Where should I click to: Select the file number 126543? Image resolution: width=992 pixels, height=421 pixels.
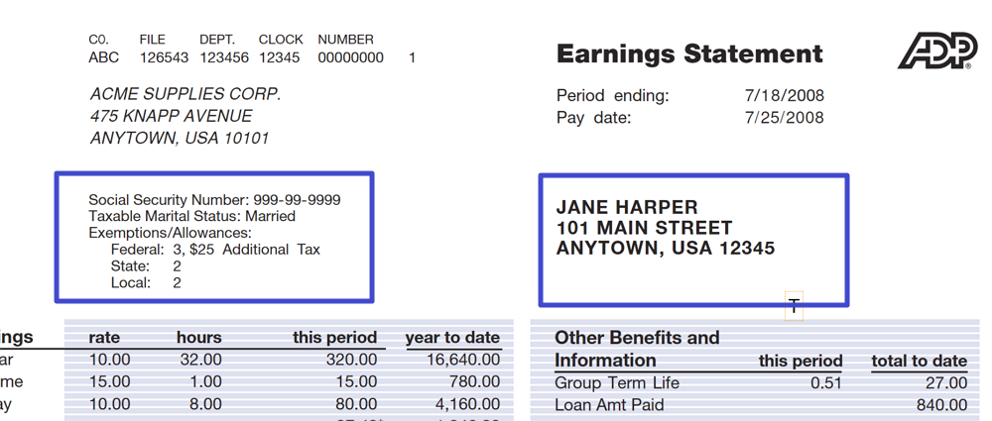(164, 58)
